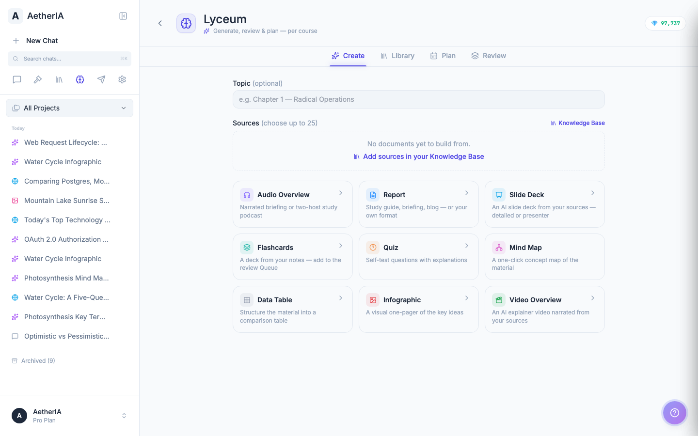698x436 pixels.
Task: Open chat Optimistic vs Pessimistic
Action: (x=69, y=336)
